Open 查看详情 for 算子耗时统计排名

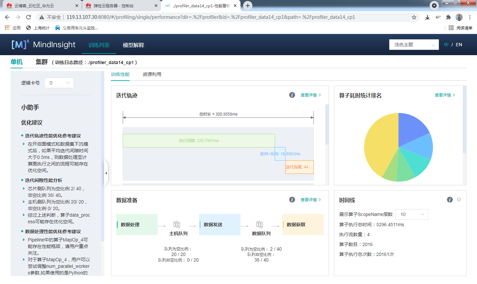445,95
